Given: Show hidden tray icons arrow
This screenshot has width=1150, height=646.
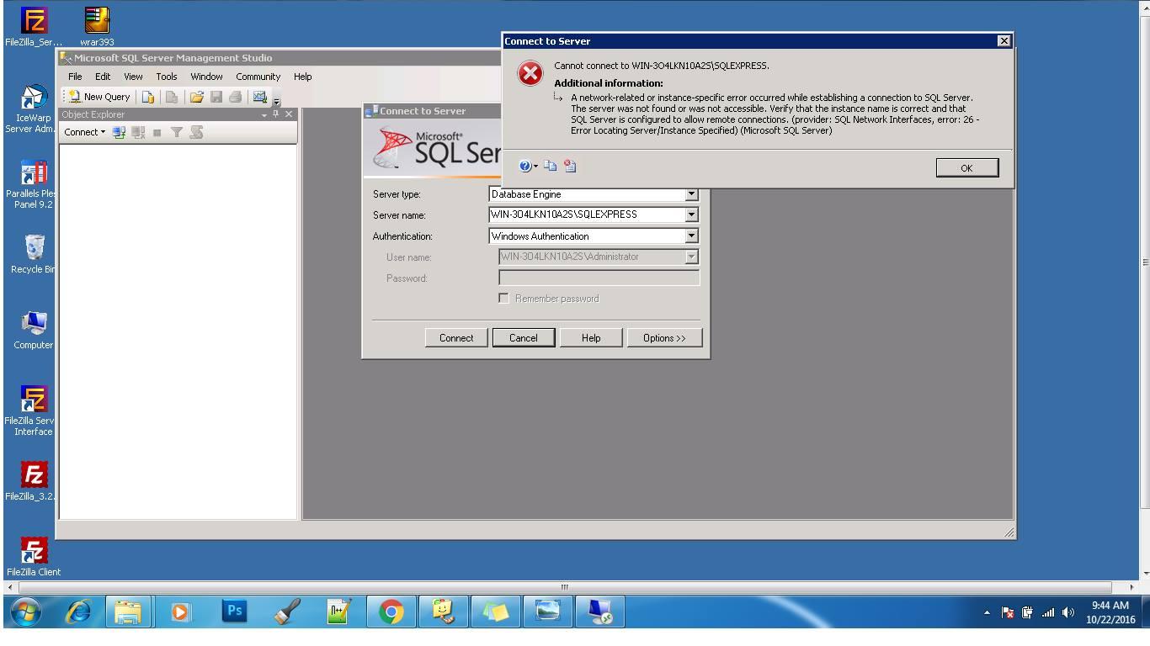Looking at the screenshot, I should (x=988, y=613).
